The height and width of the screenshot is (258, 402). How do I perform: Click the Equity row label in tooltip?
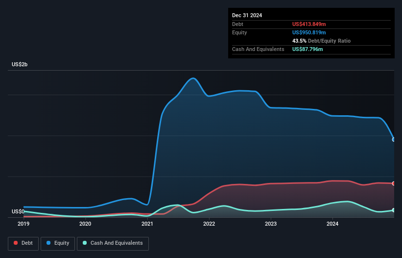(x=239, y=32)
